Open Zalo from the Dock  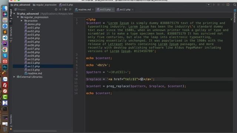pos(5,79)
